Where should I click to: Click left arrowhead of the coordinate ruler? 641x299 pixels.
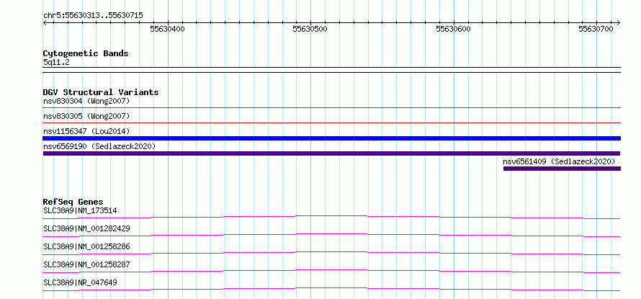pyautogui.click(x=45, y=22)
